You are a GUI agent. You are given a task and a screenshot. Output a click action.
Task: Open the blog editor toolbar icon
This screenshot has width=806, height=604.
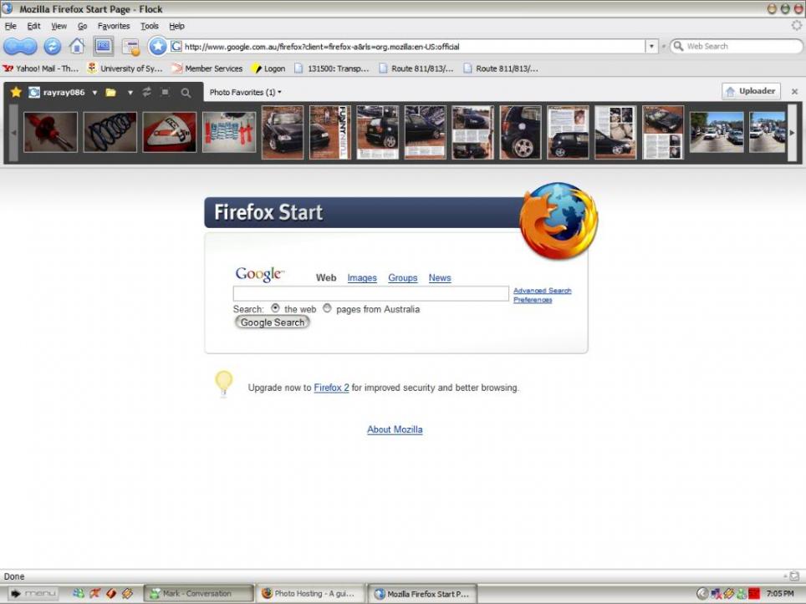point(131,47)
